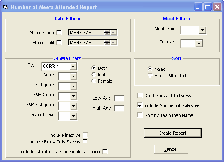
Task: Expand the Group dropdown
Action: coord(74,76)
